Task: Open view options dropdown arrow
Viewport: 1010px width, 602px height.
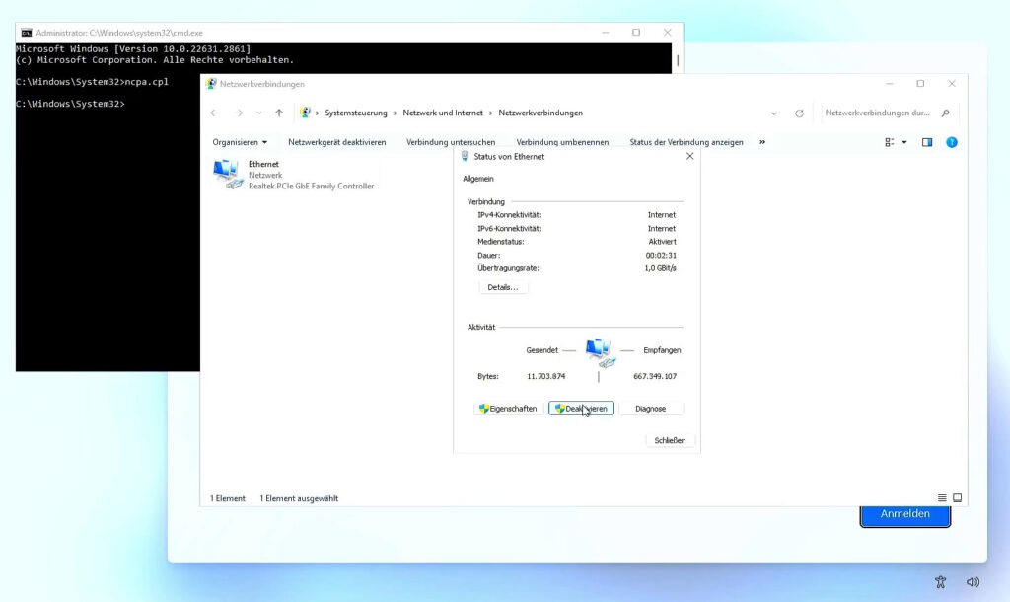Action: click(904, 142)
